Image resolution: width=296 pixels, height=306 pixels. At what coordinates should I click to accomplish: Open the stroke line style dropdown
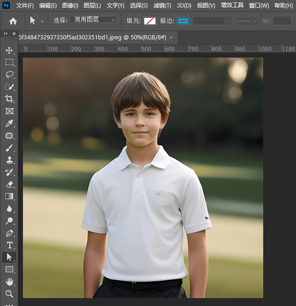(247, 21)
